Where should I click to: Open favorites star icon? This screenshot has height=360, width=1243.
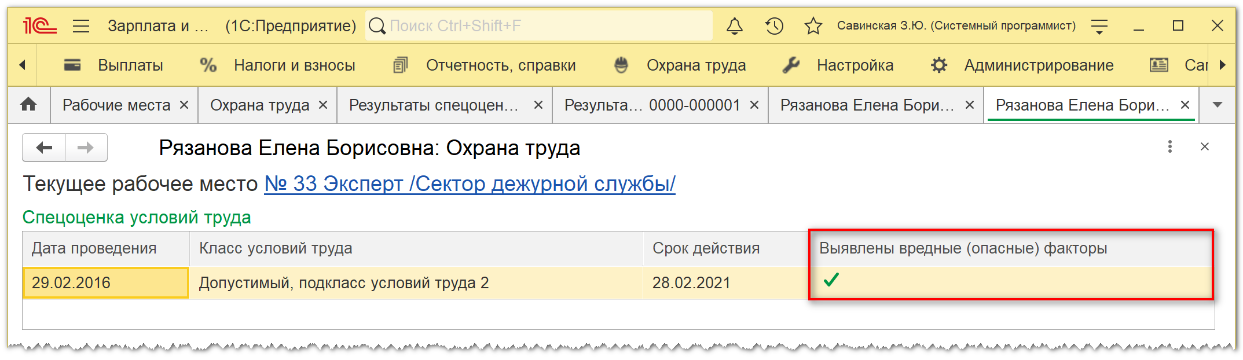pos(813,26)
